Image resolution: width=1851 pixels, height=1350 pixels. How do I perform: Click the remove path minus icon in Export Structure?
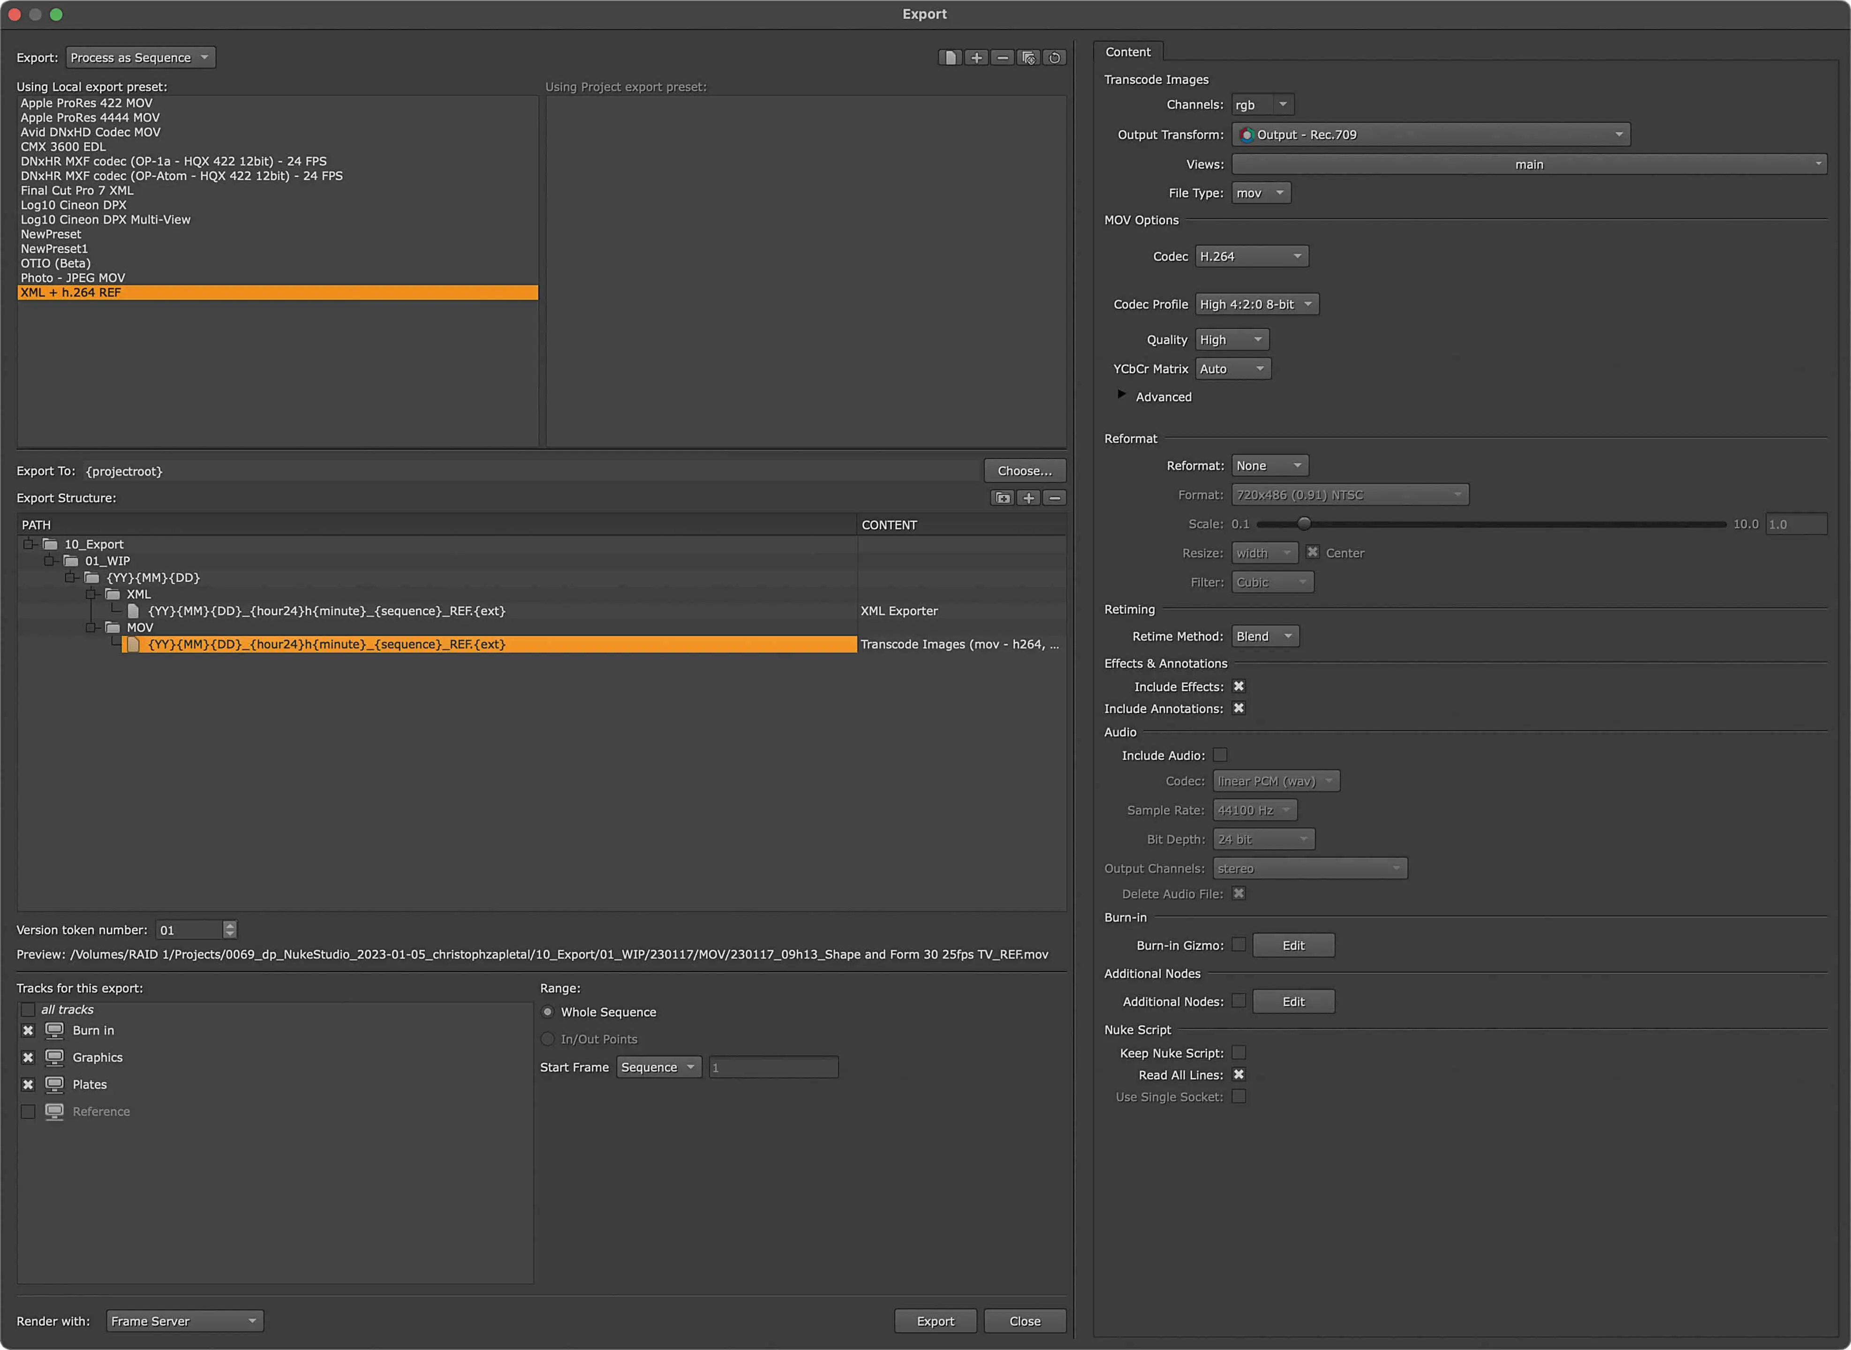pyautogui.click(x=1055, y=498)
